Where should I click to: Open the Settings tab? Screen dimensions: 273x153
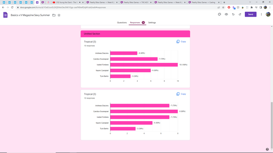152,23
